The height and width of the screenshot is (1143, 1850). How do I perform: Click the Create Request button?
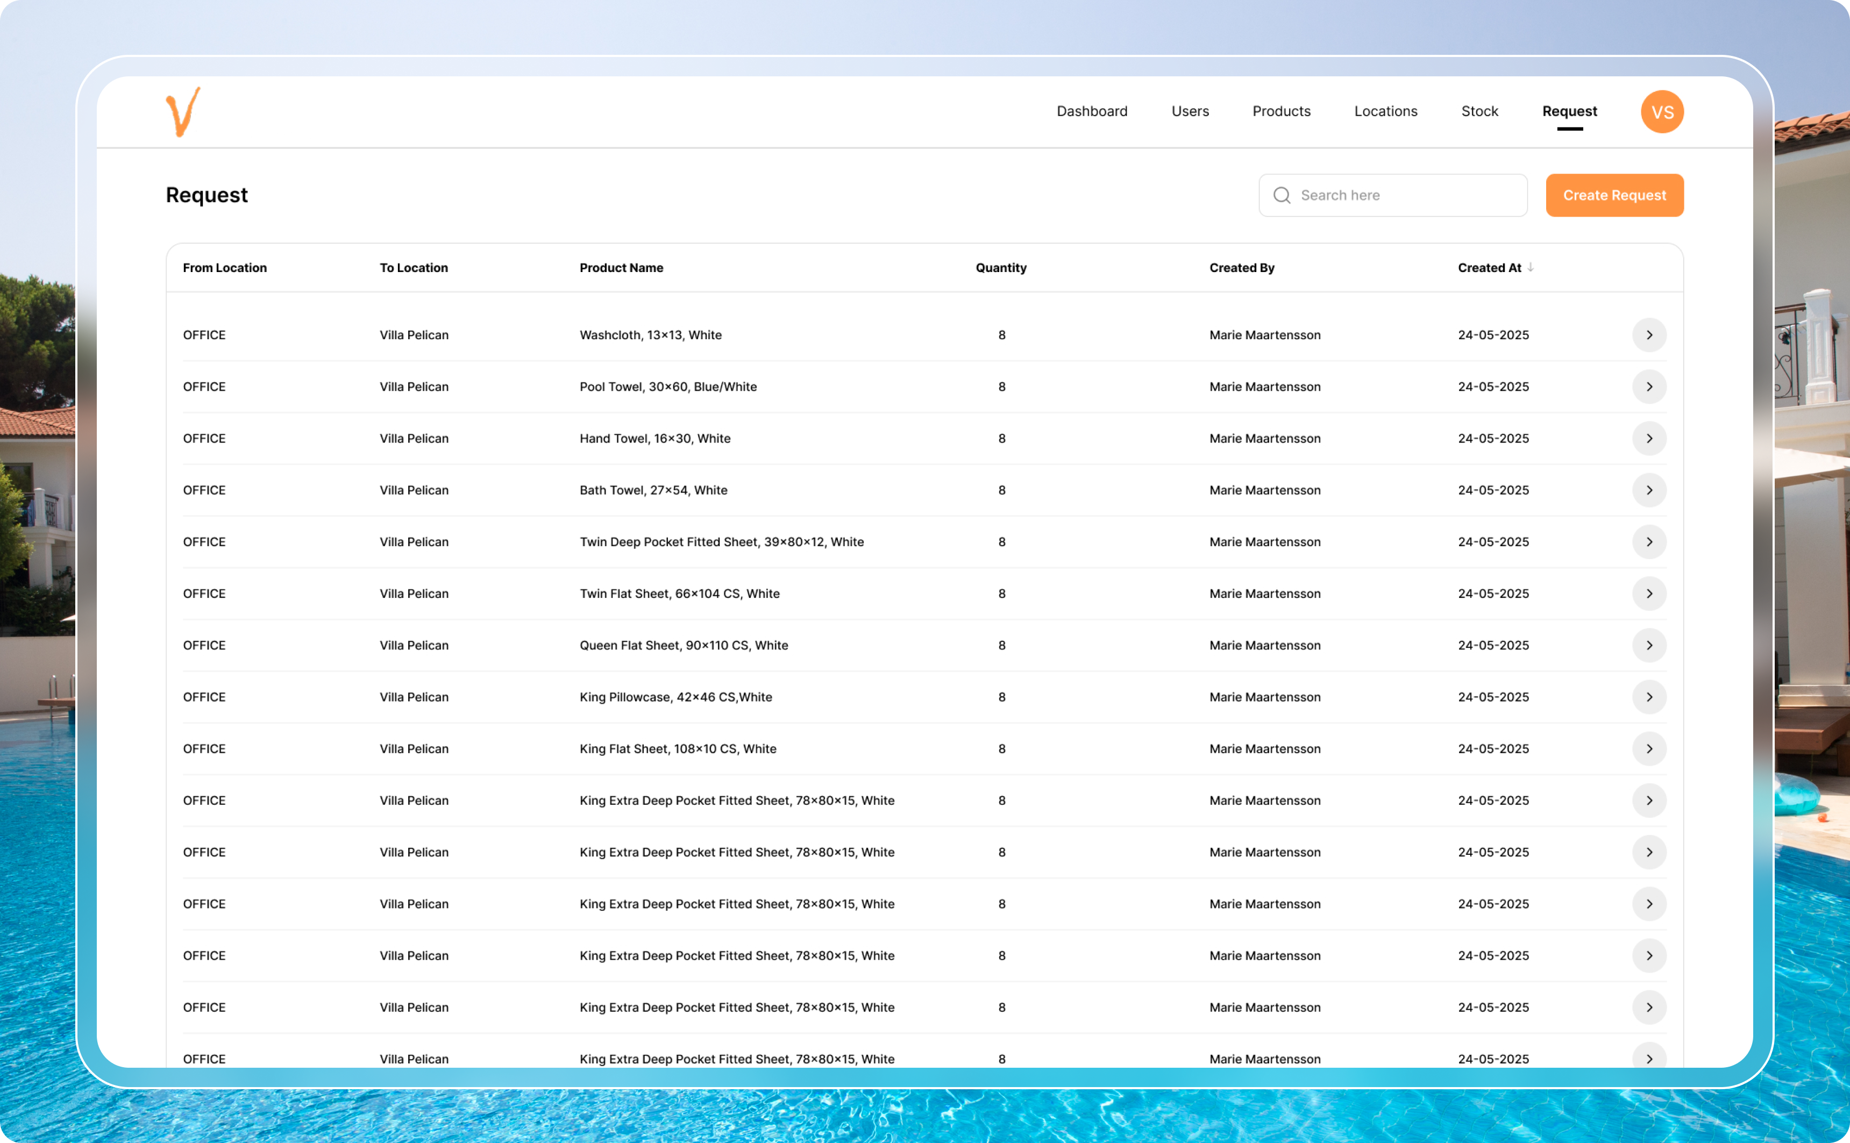click(1614, 195)
